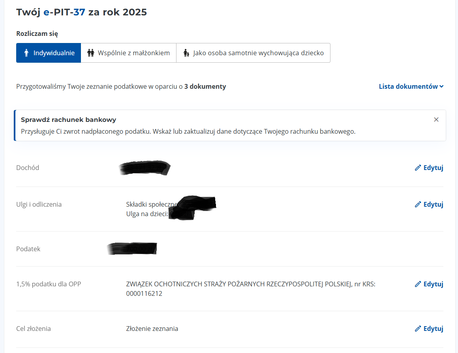The height and width of the screenshot is (353, 458).
Task: Click the couple icon for joint filing
Action: pyautogui.click(x=91, y=53)
